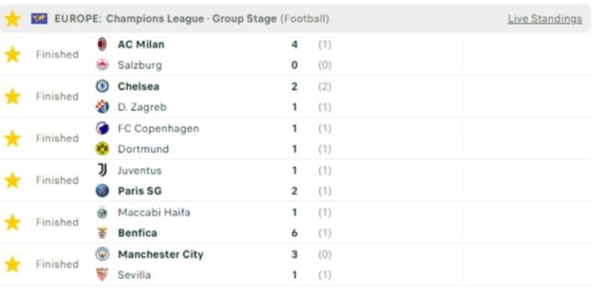This screenshot has height=296, width=600.
Task: Click the Benfica club badge
Action: [102, 233]
